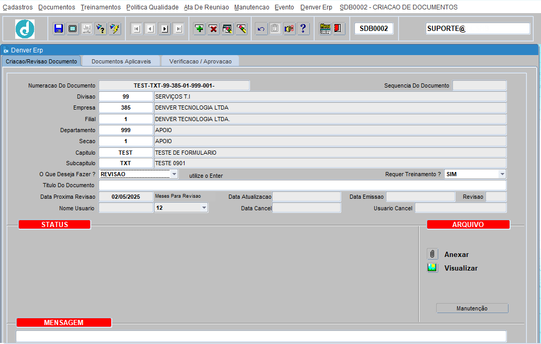The height and width of the screenshot is (344, 541).
Task: Exit using the red door icon
Action: pyautogui.click(x=338, y=29)
